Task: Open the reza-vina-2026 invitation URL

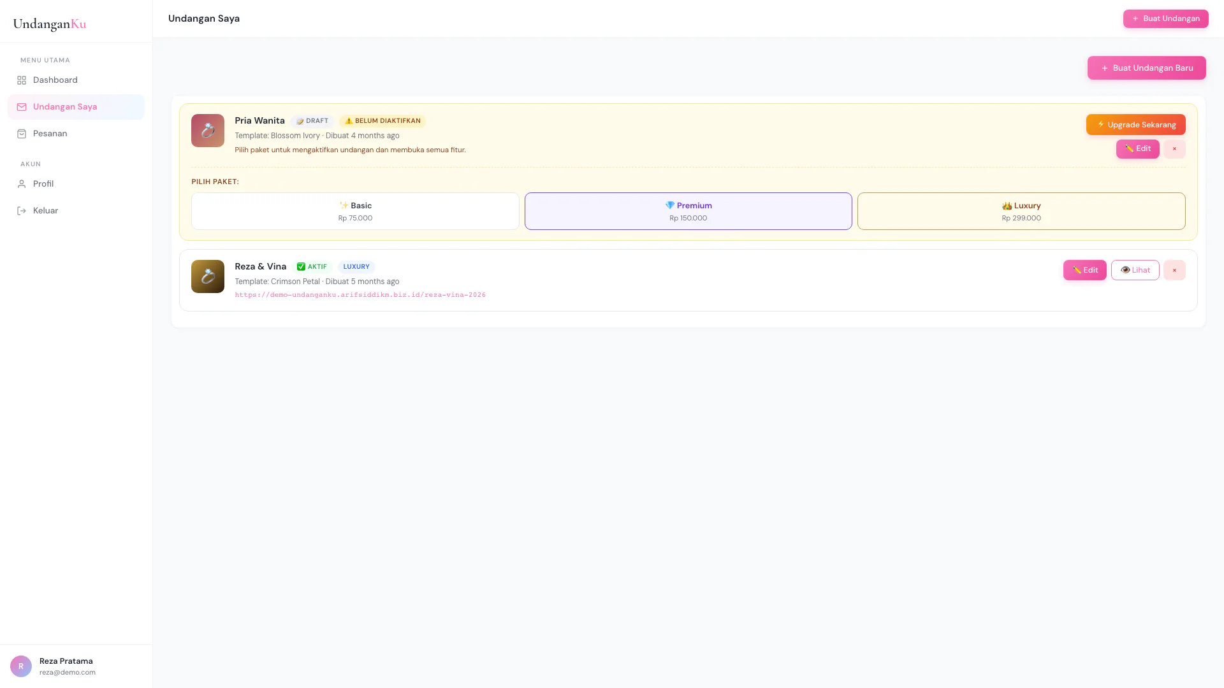Action: pyautogui.click(x=360, y=295)
